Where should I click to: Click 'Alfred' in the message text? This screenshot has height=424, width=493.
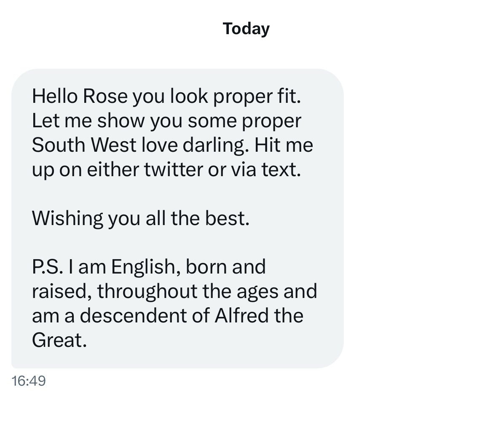(x=242, y=316)
